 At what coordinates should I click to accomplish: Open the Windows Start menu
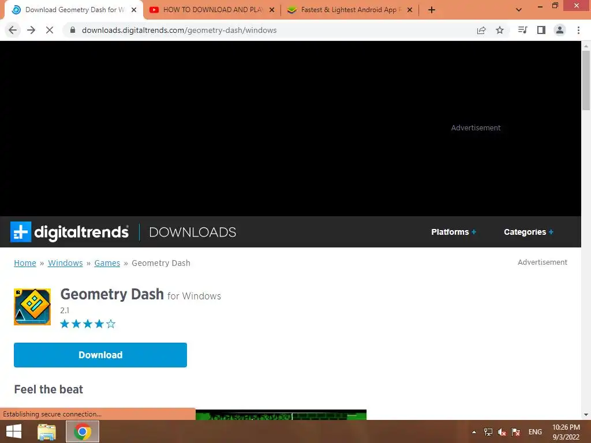14,431
